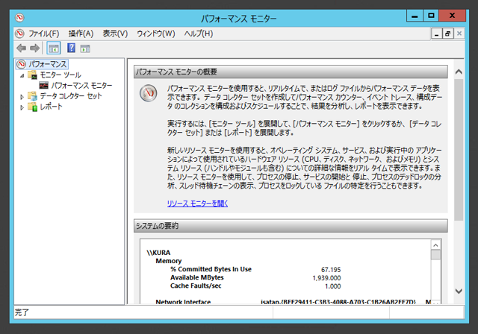Click the Available MBytes counter row
The width and height of the screenshot is (478, 334).
tap(255, 277)
